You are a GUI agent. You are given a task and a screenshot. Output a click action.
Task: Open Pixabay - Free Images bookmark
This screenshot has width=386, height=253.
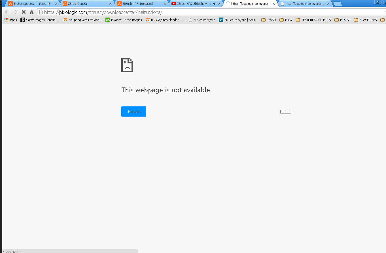(x=124, y=20)
